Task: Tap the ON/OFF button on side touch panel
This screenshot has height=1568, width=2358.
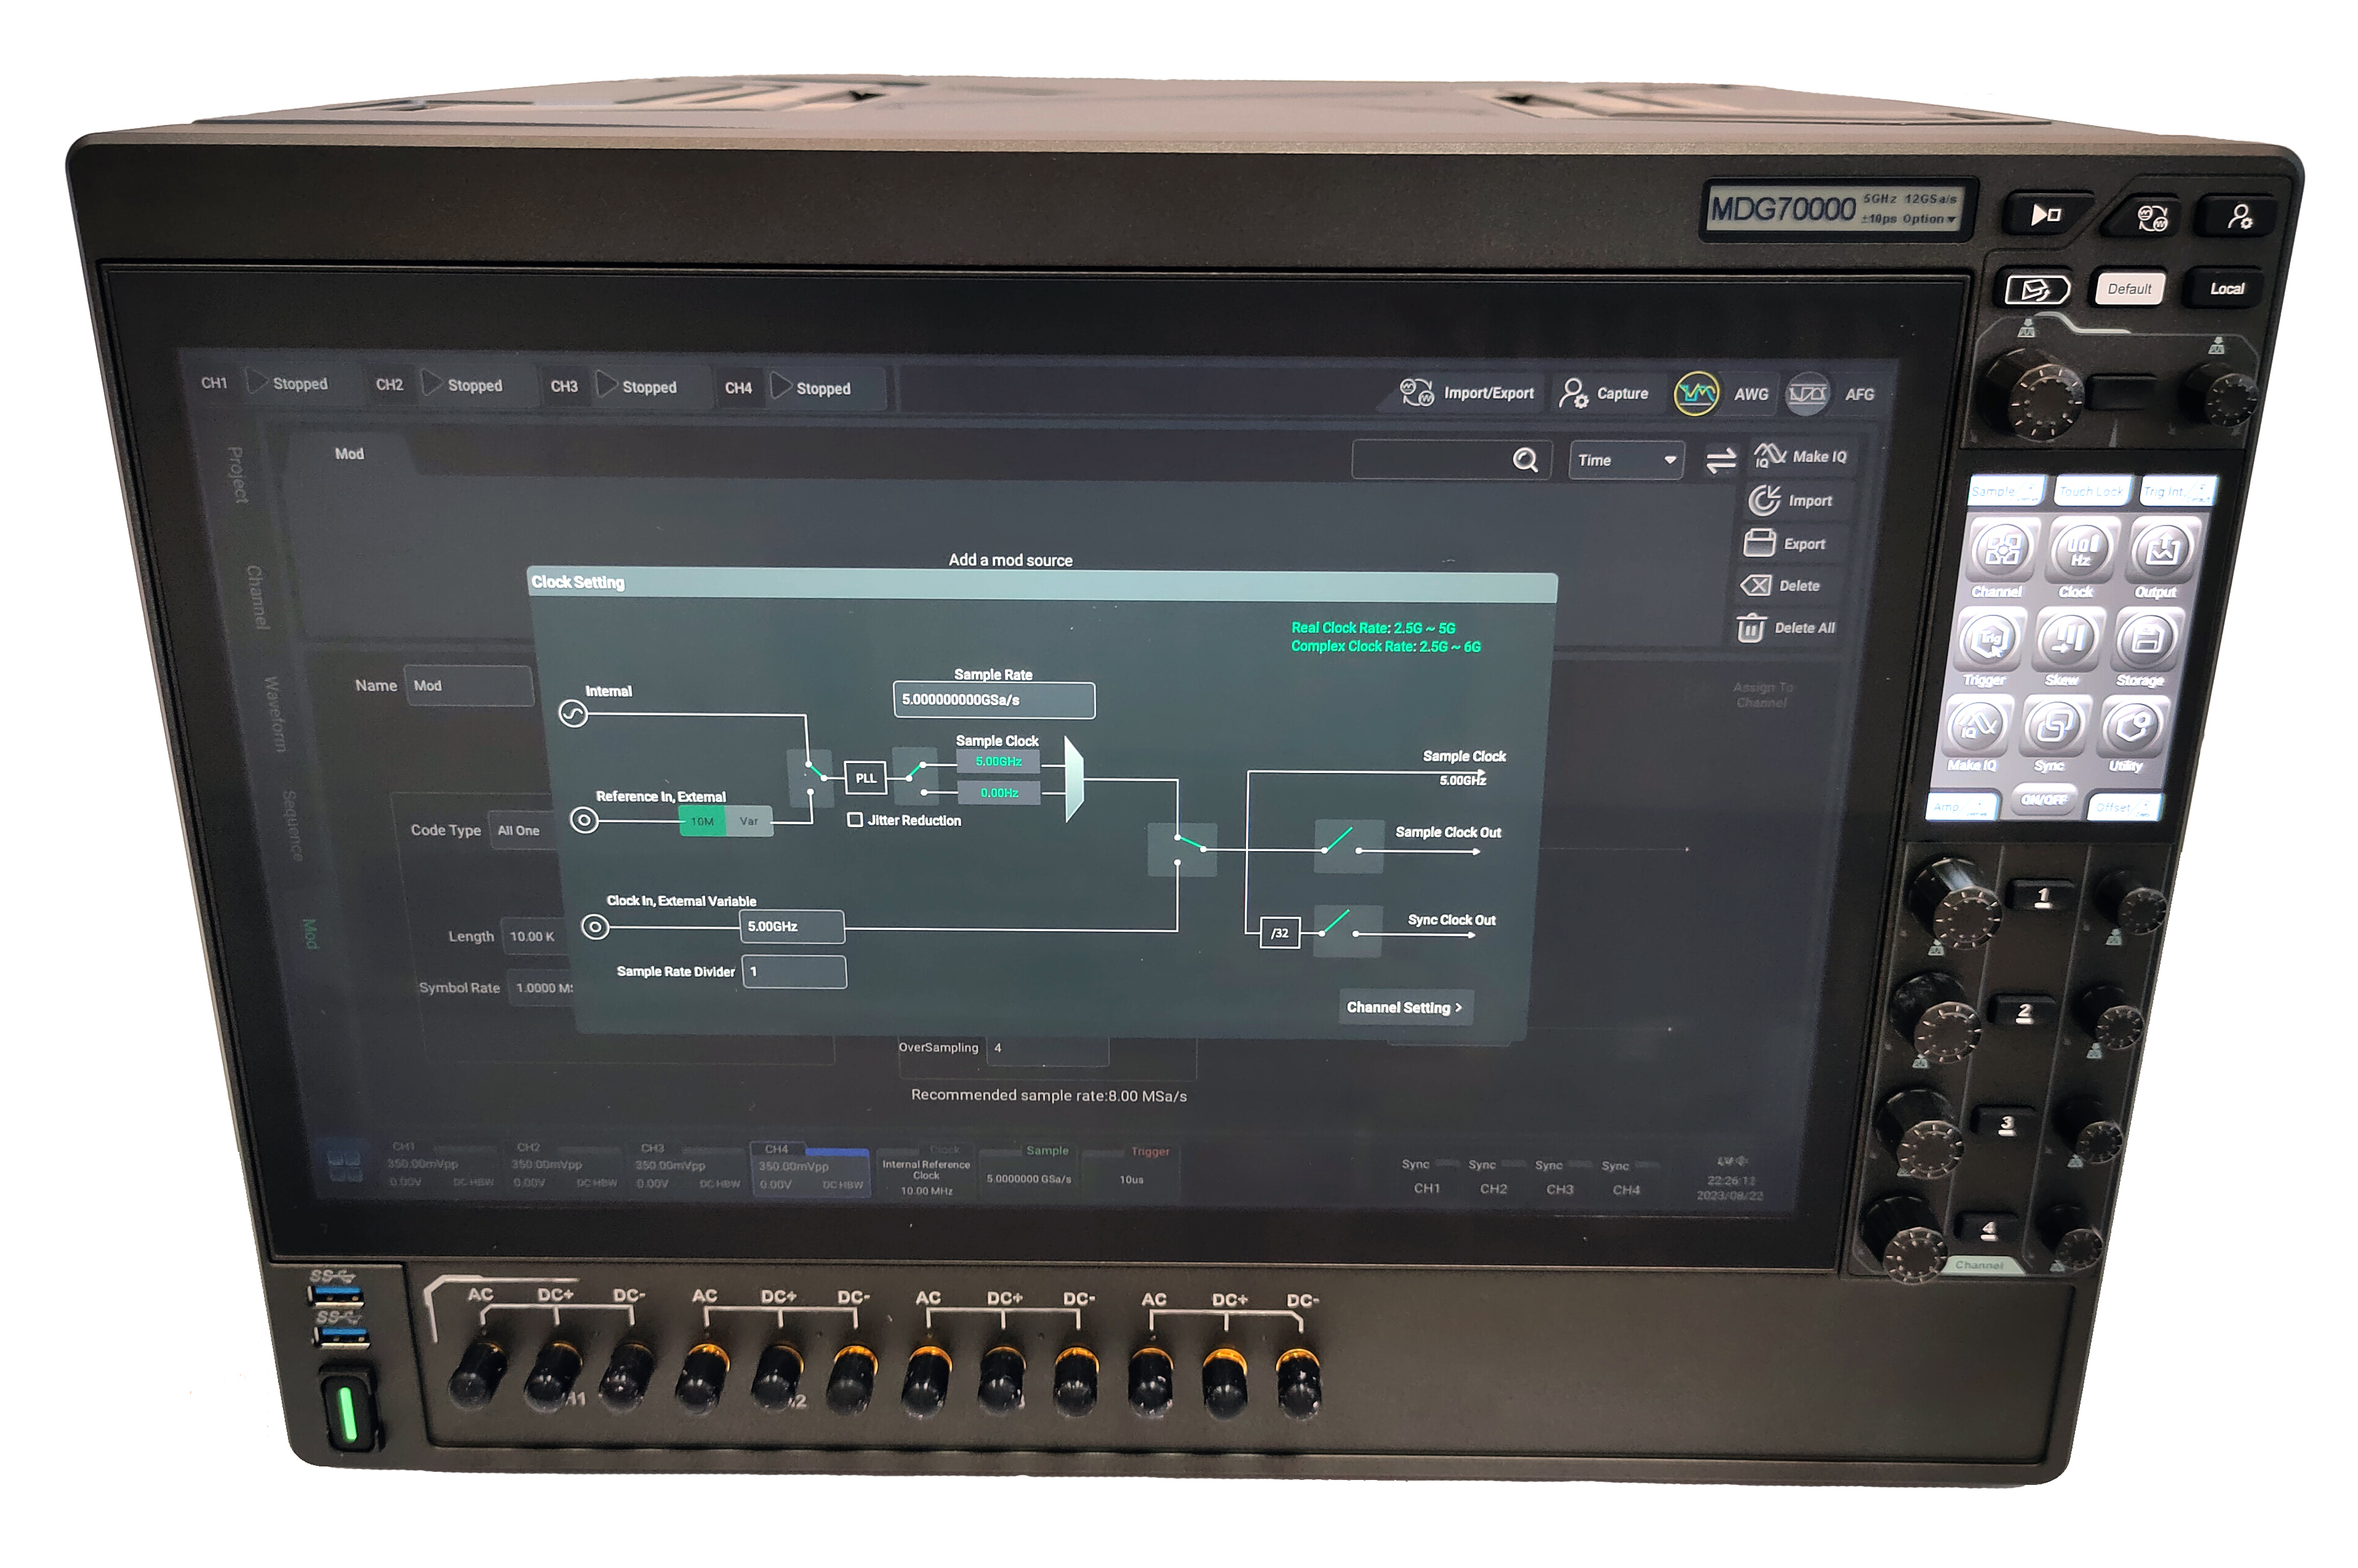Action: pos(2044,800)
